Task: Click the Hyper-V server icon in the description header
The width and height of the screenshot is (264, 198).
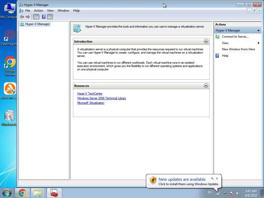Action: pos(77,28)
